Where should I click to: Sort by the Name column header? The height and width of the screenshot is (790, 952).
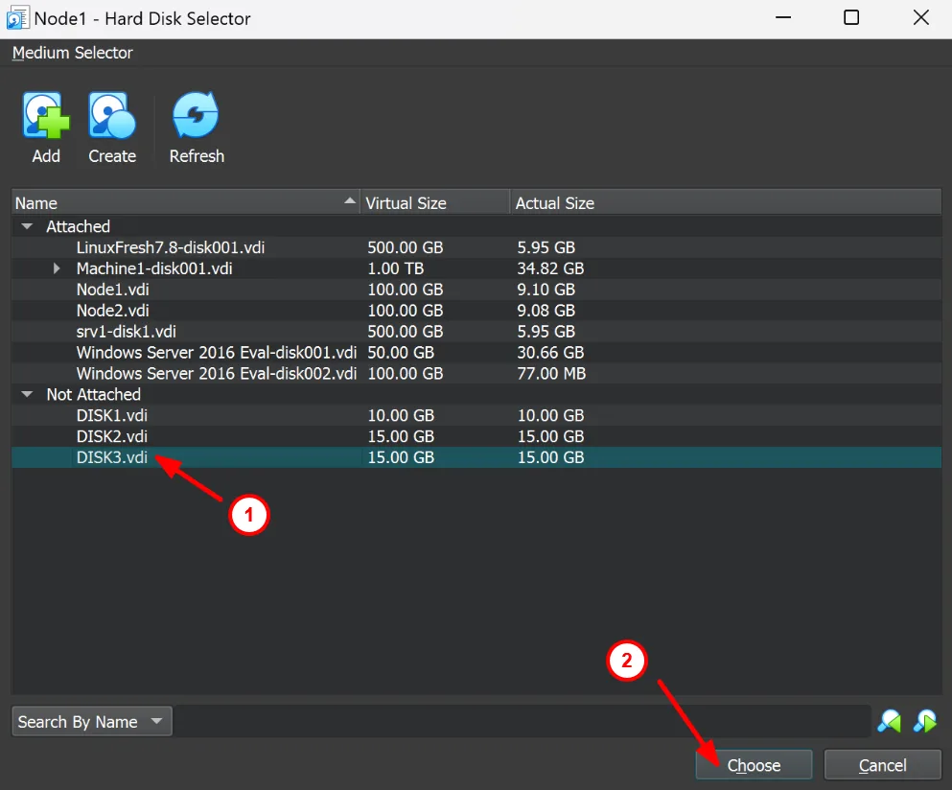(x=182, y=202)
